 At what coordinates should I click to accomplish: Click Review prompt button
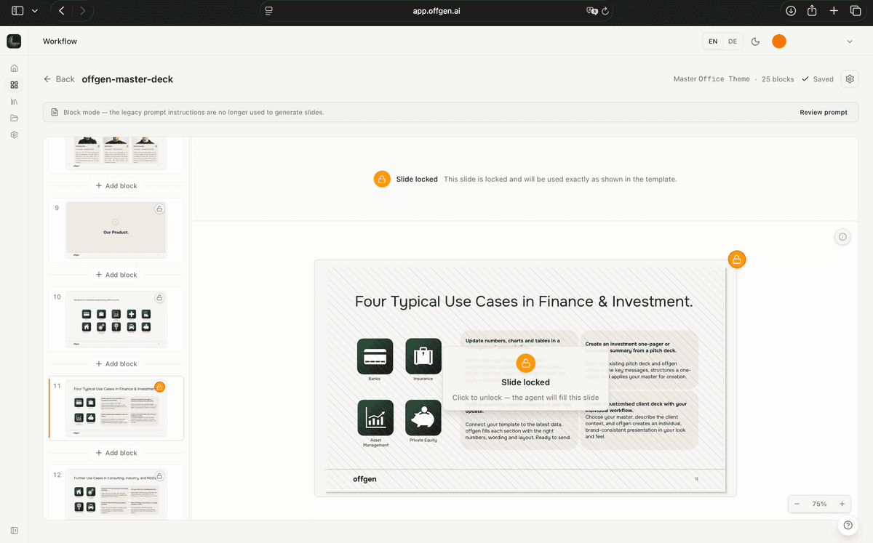824,113
